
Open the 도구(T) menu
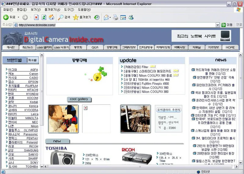click(69, 10)
